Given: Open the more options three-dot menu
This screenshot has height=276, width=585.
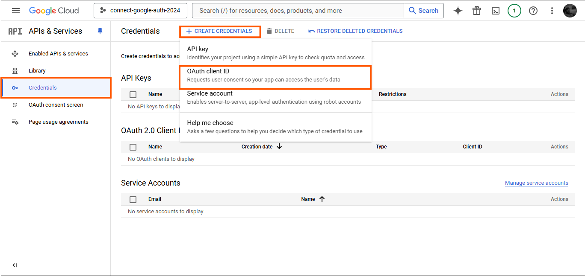Looking at the screenshot, I should pyautogui.click(x=552, y=10).
